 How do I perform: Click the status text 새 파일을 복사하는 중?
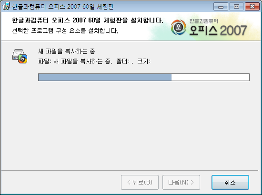pyautogui.click(x=67, y=51)
